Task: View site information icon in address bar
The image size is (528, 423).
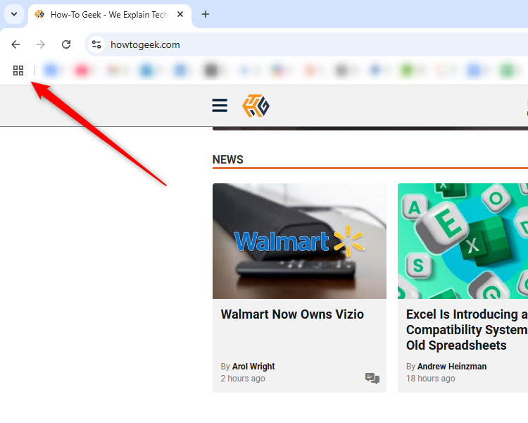Action: pos(96,44)
